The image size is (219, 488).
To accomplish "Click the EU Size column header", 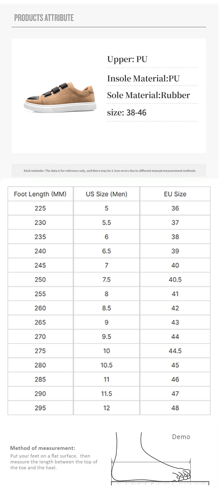I will coord(175,194).
